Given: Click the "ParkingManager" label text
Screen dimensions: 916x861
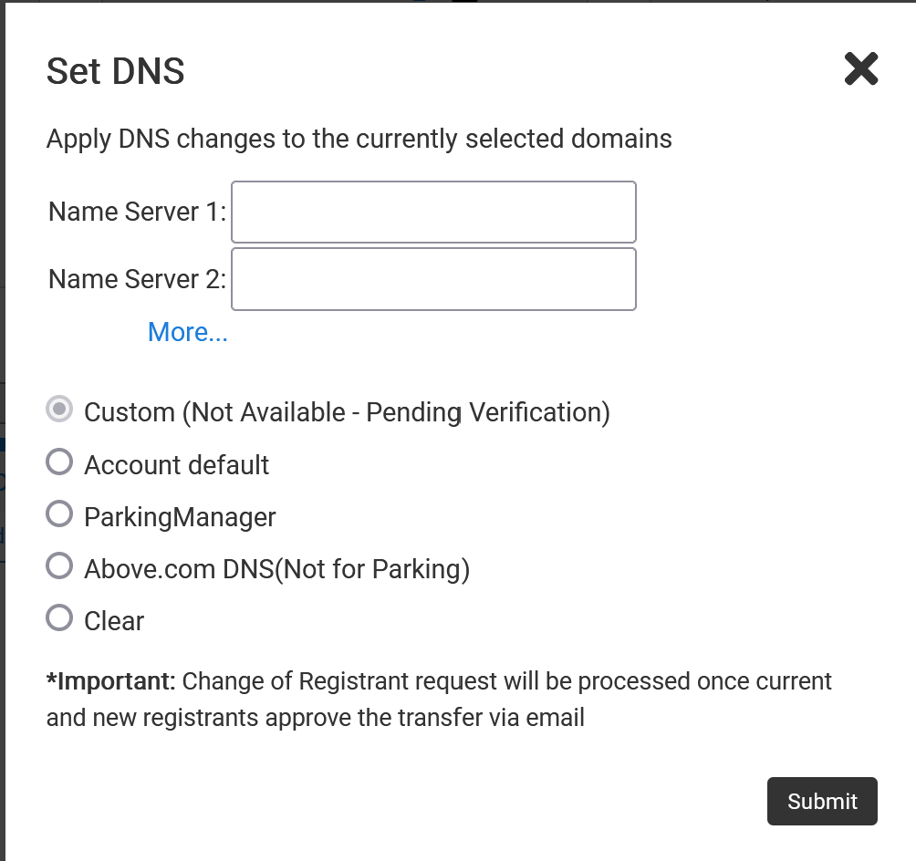Looking at the screenshot, I should coord(180,517).
